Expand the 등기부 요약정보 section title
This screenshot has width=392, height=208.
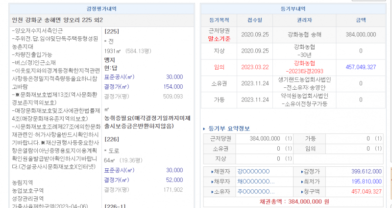coord(229,129)
